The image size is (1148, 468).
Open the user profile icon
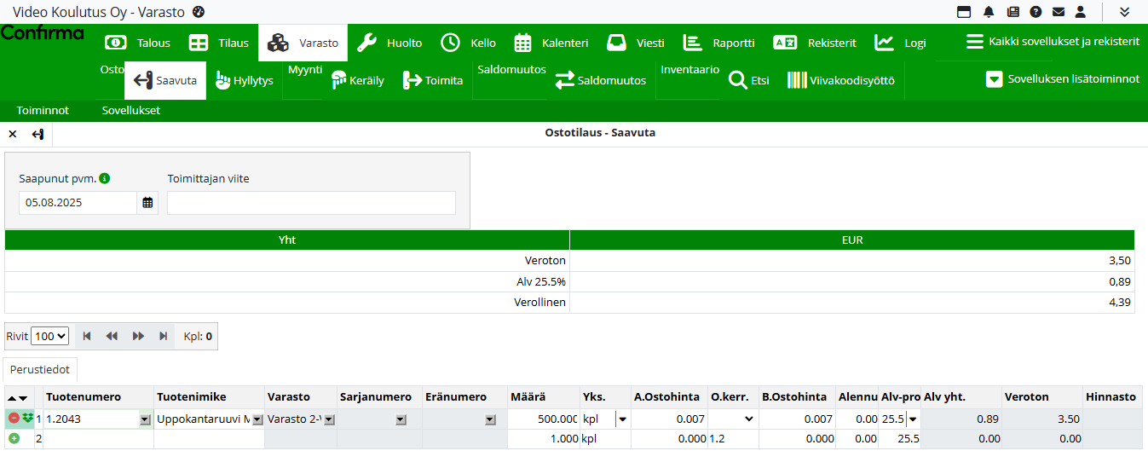(1081, 12)
